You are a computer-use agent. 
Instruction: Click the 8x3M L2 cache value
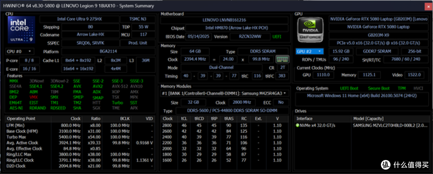(x=116, y=60)
